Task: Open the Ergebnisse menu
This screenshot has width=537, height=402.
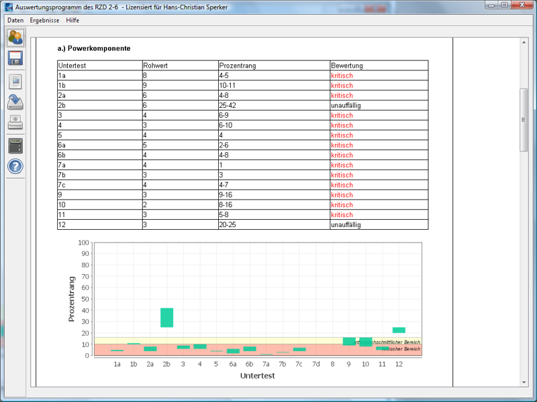Action: pos(44,20)
